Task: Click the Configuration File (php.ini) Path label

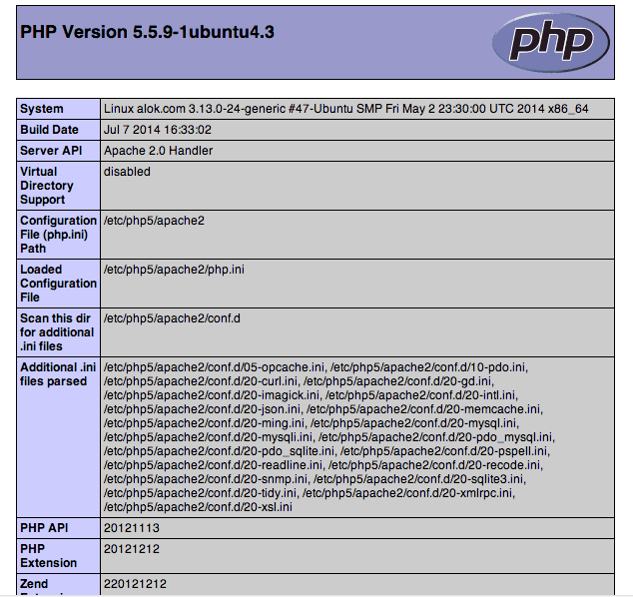Action: point(56,234)
